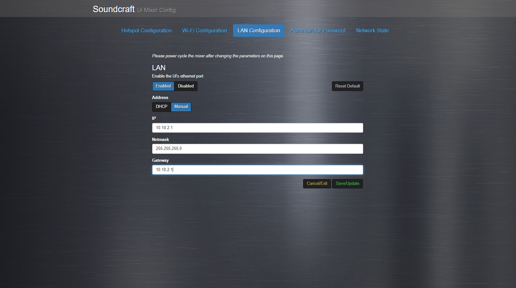Click the Ui Mixer Config header text
Image resolution: width=516 pixels, height=288 pixels.
pyautogui.click(x=156, y=10)
